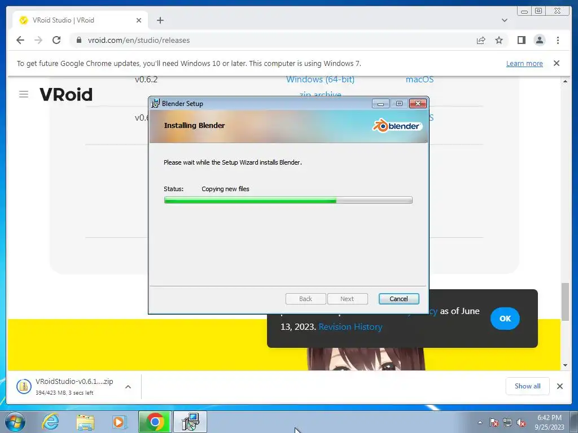The image size is (578, 433).
Task: Click the anime character banner image
Action: tap(366, 359)
